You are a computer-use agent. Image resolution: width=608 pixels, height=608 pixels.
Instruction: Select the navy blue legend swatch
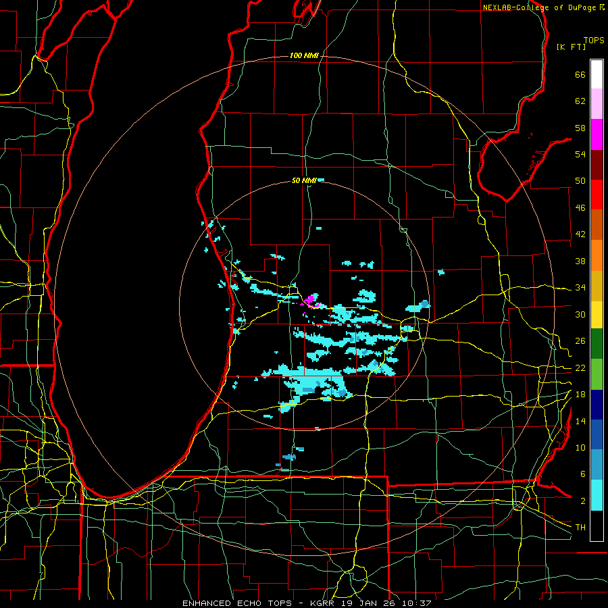coord(597,405)
